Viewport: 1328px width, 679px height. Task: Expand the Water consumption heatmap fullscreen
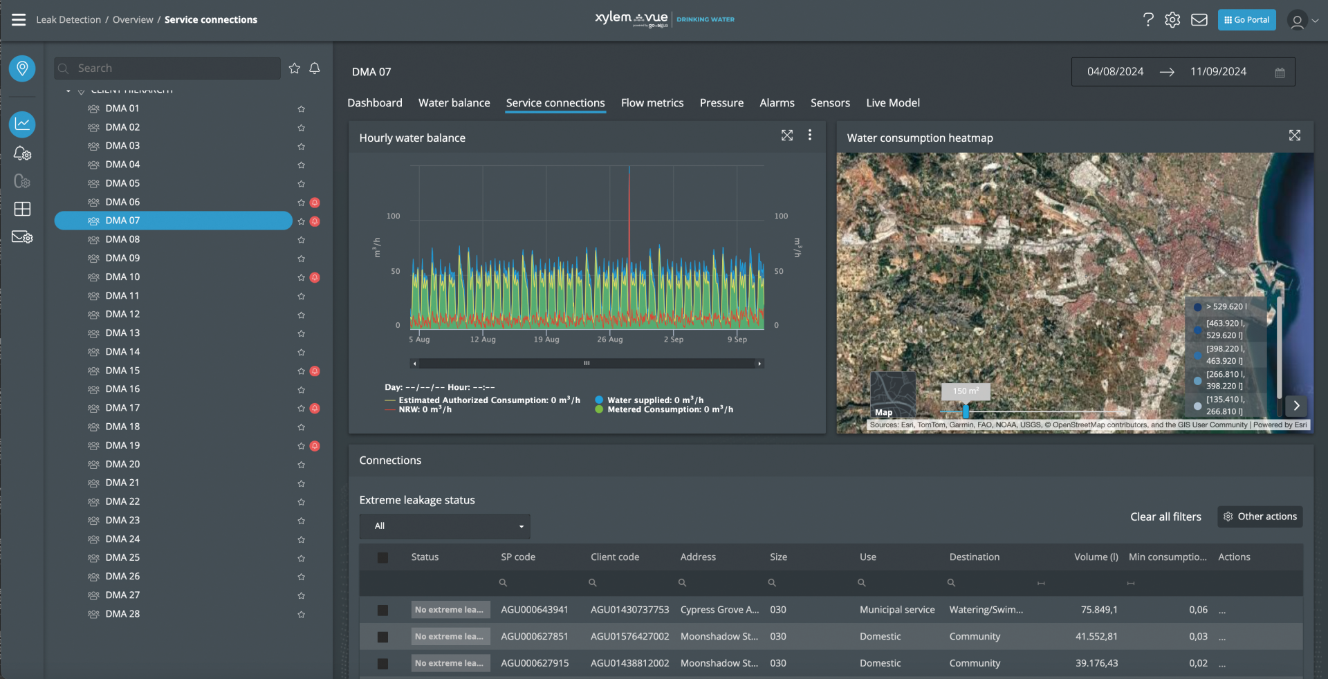tap(1295, 136)
